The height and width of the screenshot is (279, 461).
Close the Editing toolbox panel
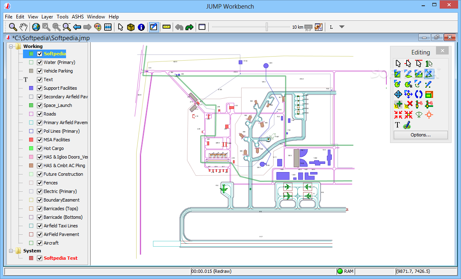[443, 51]
